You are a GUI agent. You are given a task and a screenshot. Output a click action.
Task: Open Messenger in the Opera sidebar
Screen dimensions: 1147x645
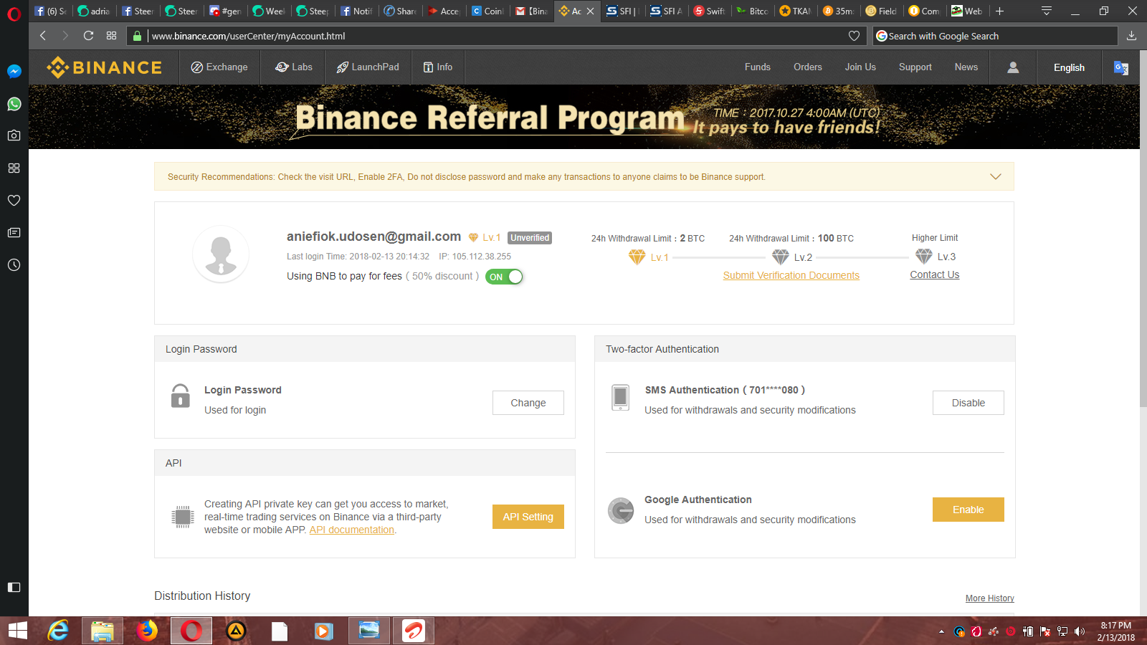tap(14, 72)
